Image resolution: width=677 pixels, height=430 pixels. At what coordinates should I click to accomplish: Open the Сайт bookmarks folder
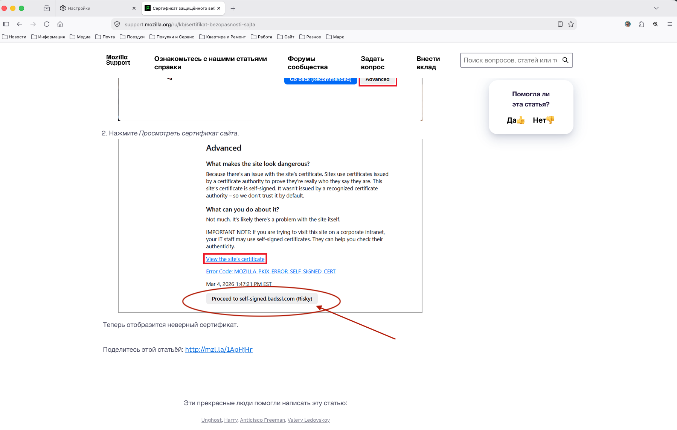(x=286, y=37)
